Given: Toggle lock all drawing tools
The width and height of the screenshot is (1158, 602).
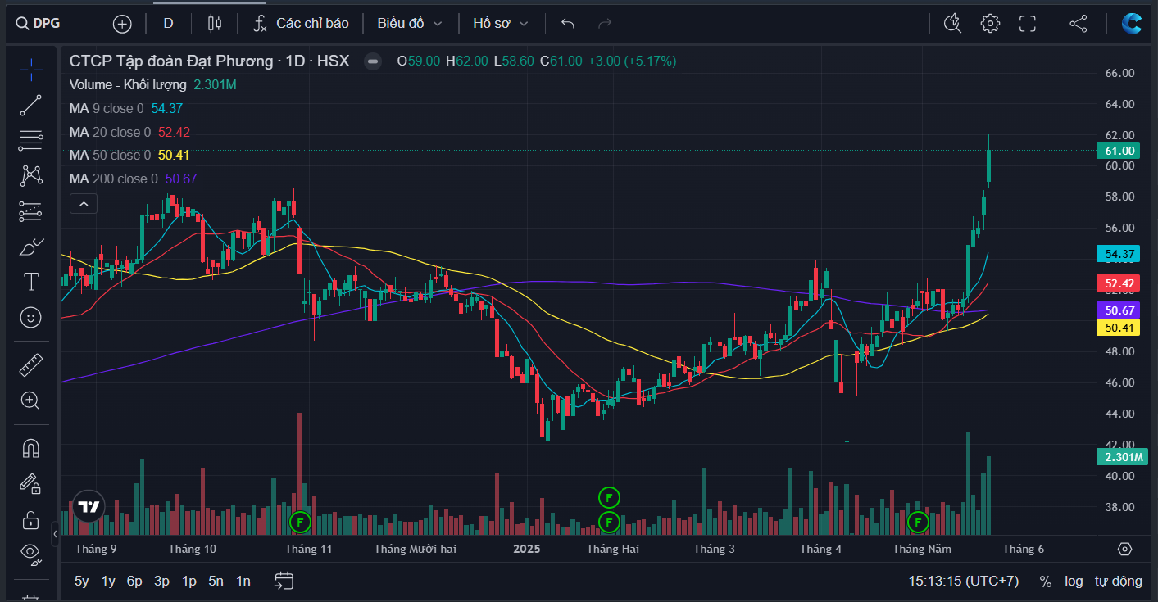Looking at the screenshot, I should point(31,520).
